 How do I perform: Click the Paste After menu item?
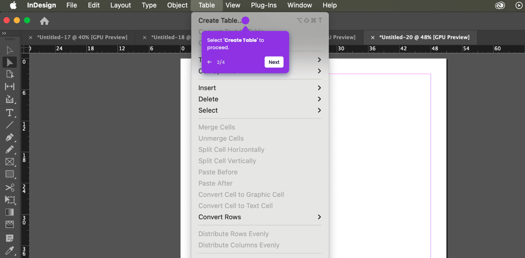point(260,183)
